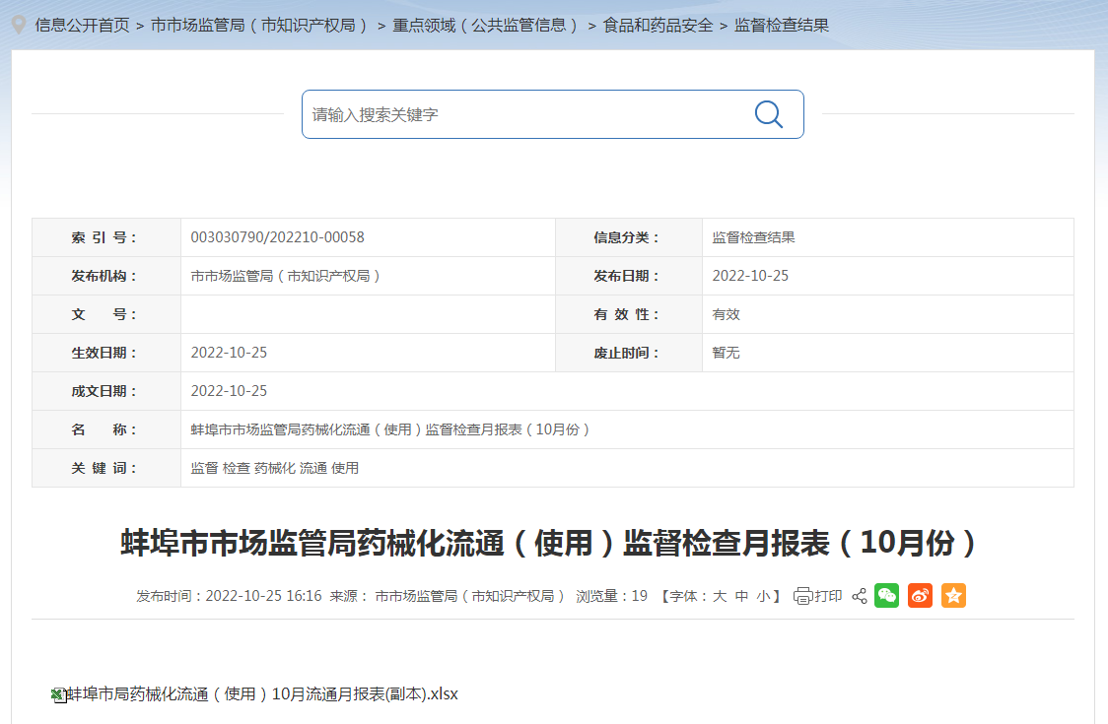Click the 关键词 label cell

pos(106,468)
